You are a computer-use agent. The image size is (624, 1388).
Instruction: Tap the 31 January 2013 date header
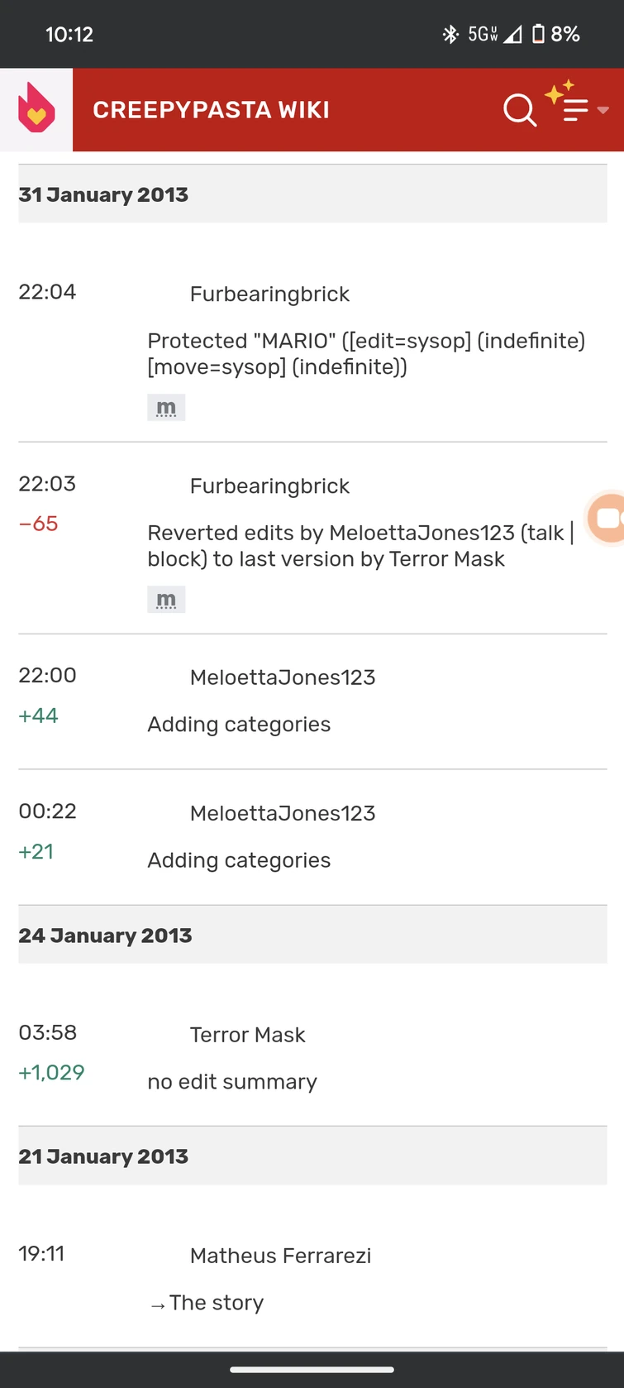(x=103, y=194)
